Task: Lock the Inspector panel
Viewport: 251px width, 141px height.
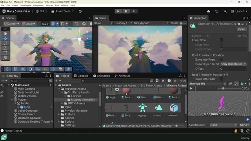Action: (x=244, y=18)
